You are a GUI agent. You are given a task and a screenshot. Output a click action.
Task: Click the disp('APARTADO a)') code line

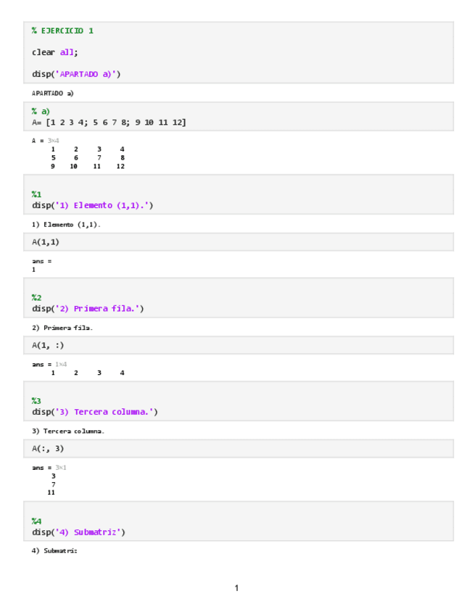[76, 74]
